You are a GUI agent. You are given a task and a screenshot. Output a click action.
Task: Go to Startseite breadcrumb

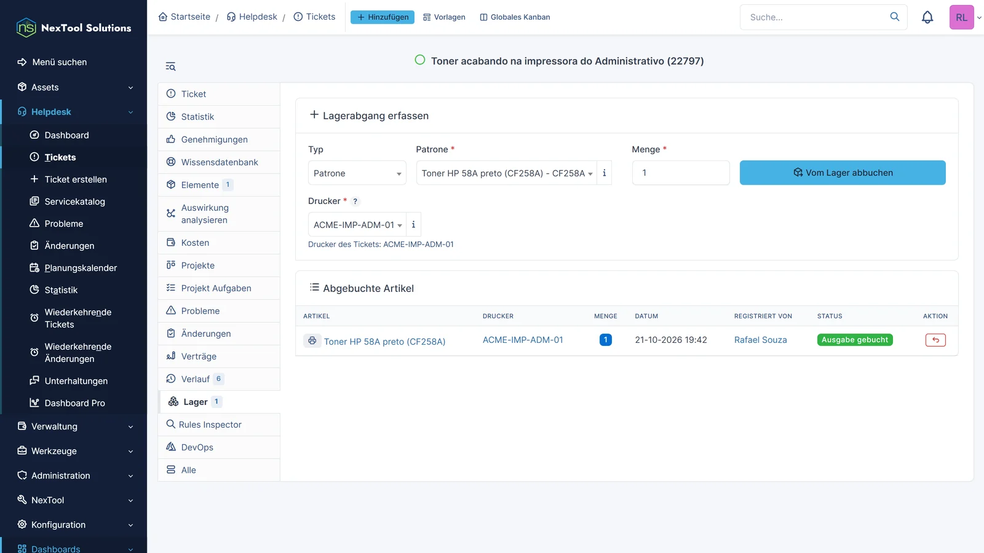click(x=184, y=17)
